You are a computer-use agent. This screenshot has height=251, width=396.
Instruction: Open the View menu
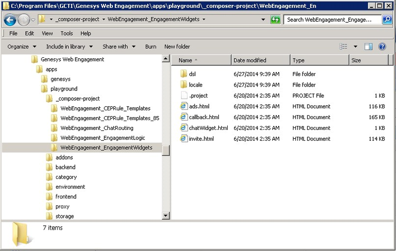[47, 33]
